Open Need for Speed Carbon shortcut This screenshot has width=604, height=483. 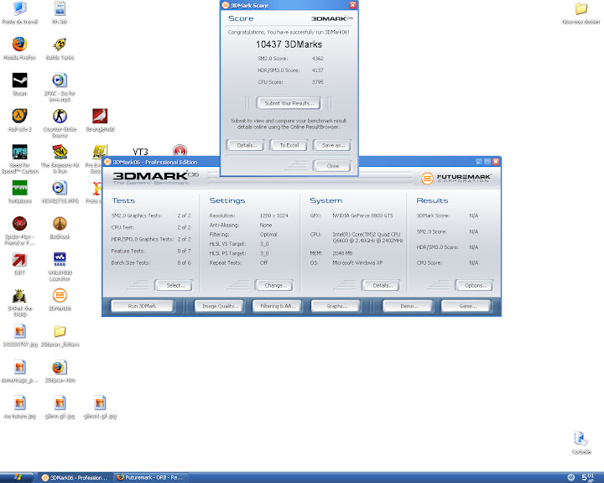[19, 158]
